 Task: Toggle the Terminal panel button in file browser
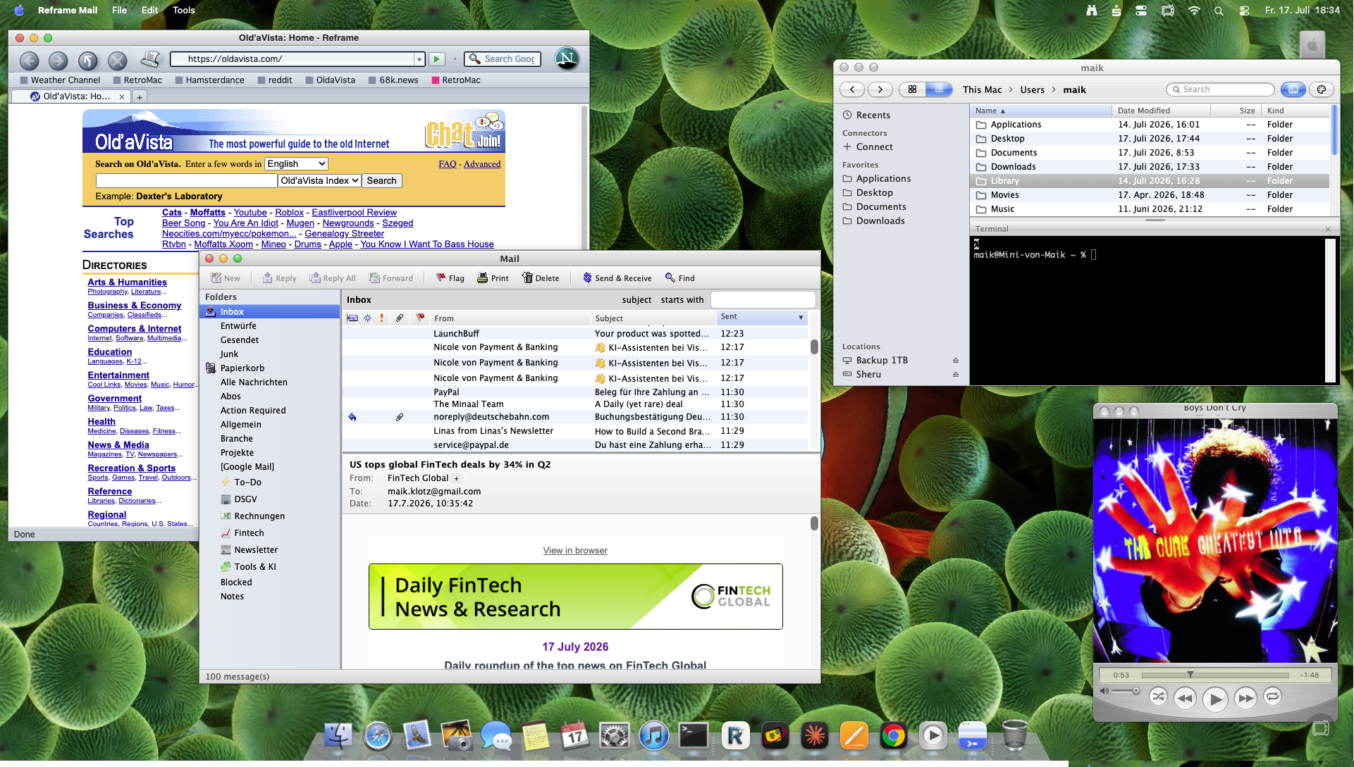1293,89
